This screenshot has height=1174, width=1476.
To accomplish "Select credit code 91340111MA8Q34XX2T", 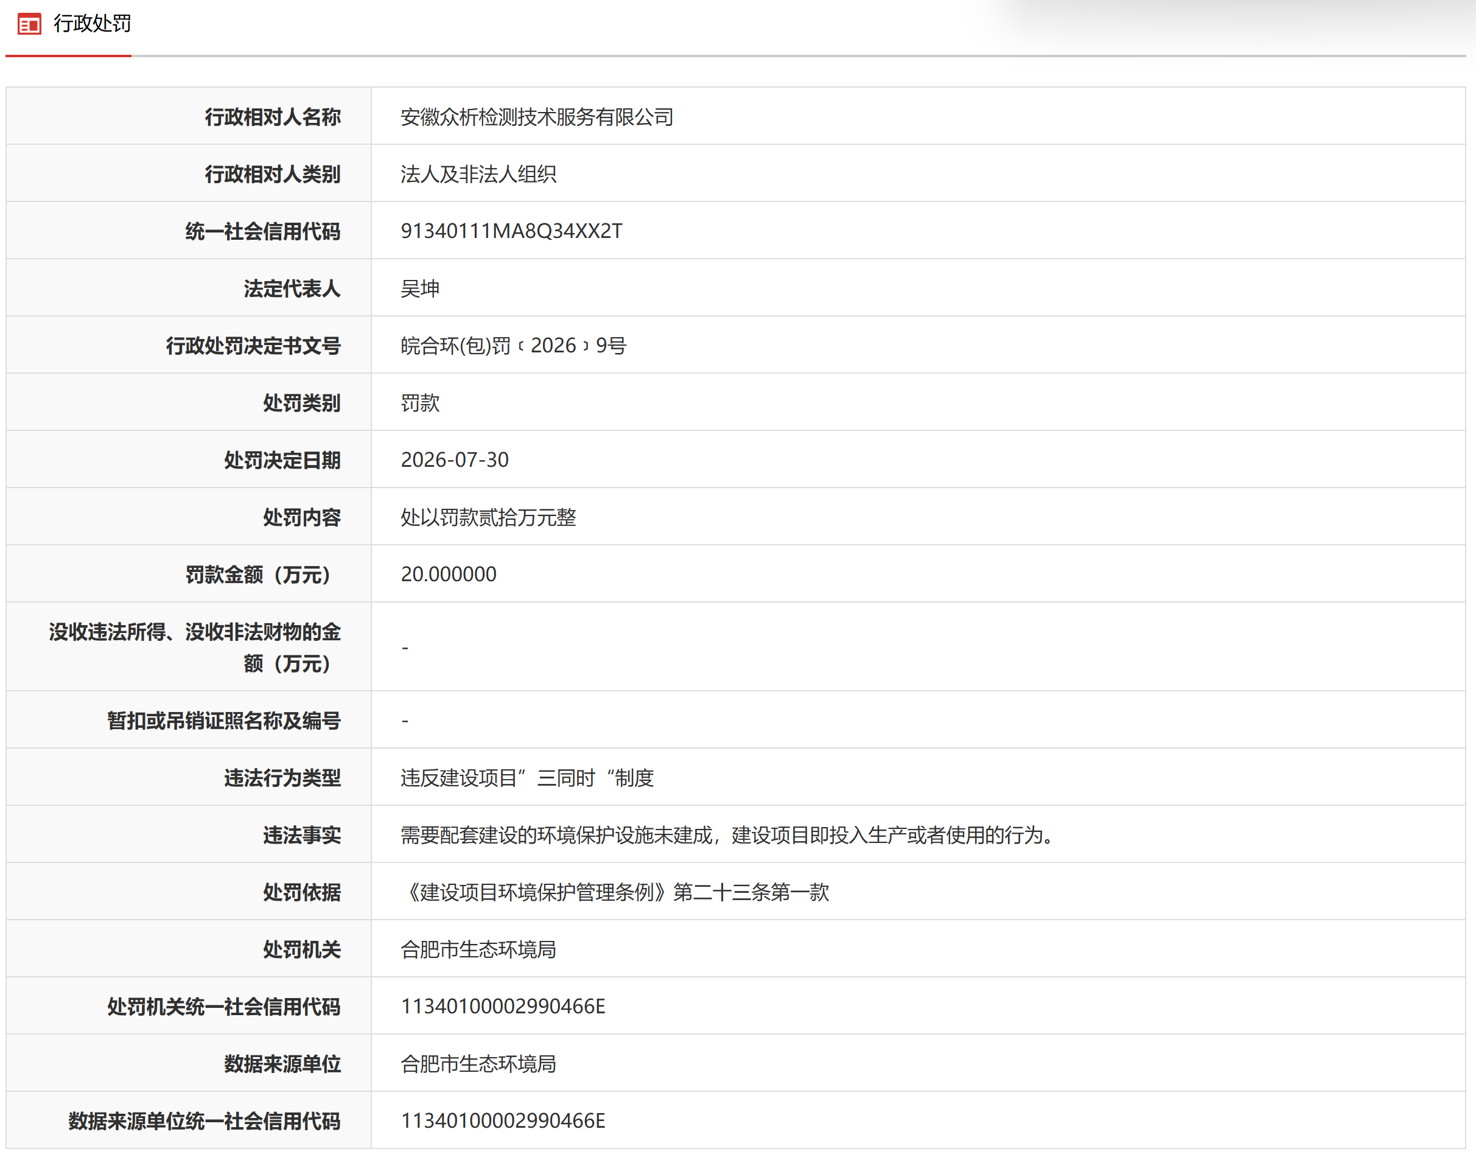I will [511, 231].
